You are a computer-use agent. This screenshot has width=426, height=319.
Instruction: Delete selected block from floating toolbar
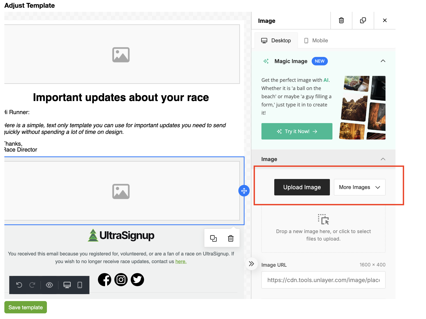pyautogui.click(x=231, y=238)
